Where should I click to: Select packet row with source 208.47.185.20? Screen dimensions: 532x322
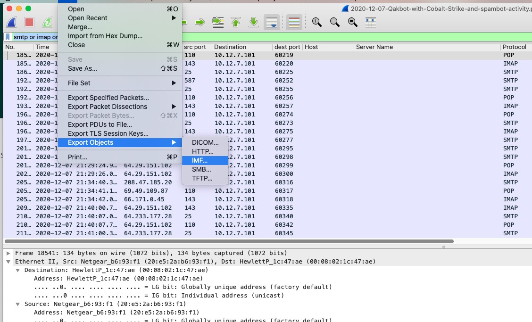tap(267, 182)
